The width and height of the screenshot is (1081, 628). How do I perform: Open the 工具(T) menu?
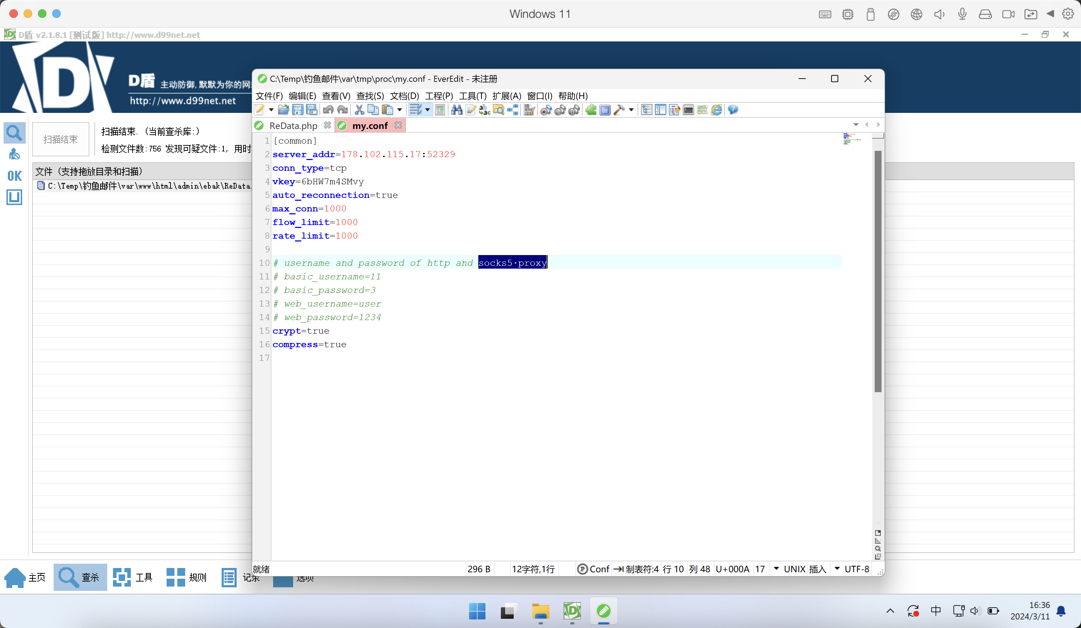pos(473,96)
